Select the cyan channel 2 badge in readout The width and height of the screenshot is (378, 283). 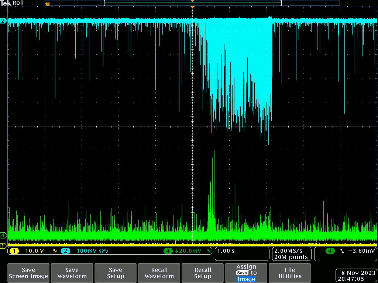pyautogui.click(x=65, y=251)
